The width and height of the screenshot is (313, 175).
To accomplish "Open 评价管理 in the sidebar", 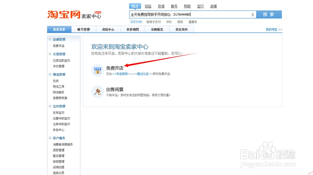I will coord(59,66).
